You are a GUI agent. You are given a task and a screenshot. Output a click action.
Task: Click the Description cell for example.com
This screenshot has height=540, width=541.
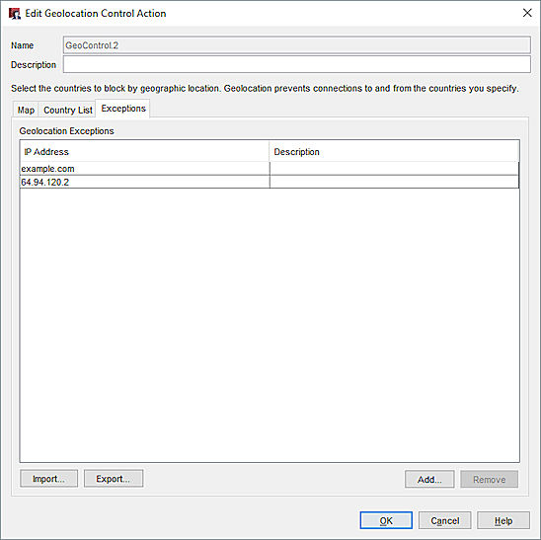click(394, 169)
